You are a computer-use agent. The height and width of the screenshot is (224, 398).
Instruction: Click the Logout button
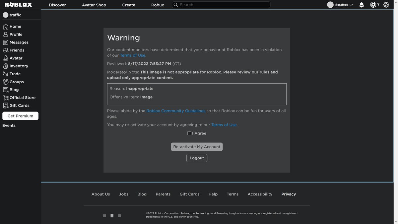197,158
